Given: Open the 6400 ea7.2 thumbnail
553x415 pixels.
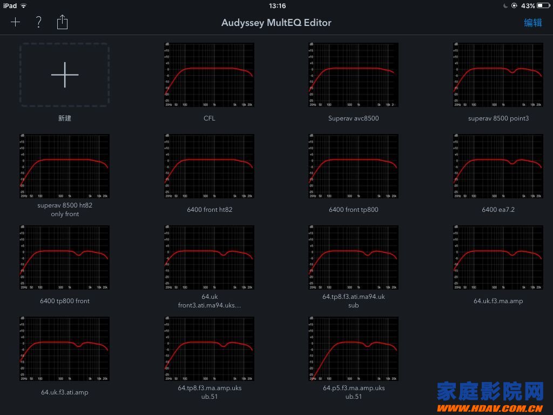Looking at the screenshot, I should pyautogui.click(x=498, y=166).
